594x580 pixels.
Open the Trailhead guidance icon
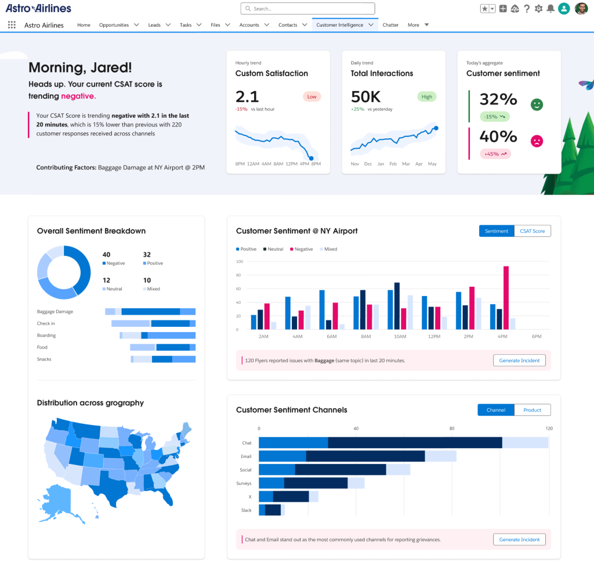coord(515,9)
